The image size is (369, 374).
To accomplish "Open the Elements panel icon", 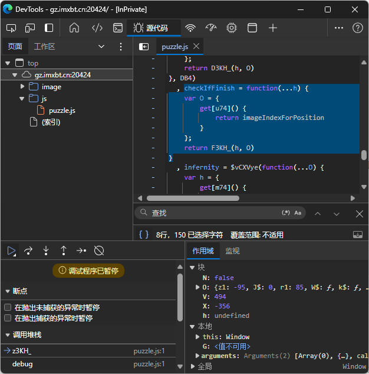I will click(x=97, y=28).
